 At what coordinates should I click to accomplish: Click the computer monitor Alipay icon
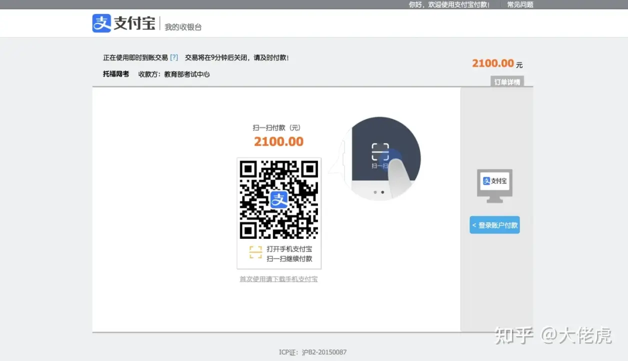494,186
